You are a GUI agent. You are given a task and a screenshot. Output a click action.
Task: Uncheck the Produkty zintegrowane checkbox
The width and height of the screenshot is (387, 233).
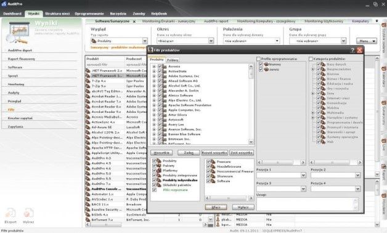154,176
